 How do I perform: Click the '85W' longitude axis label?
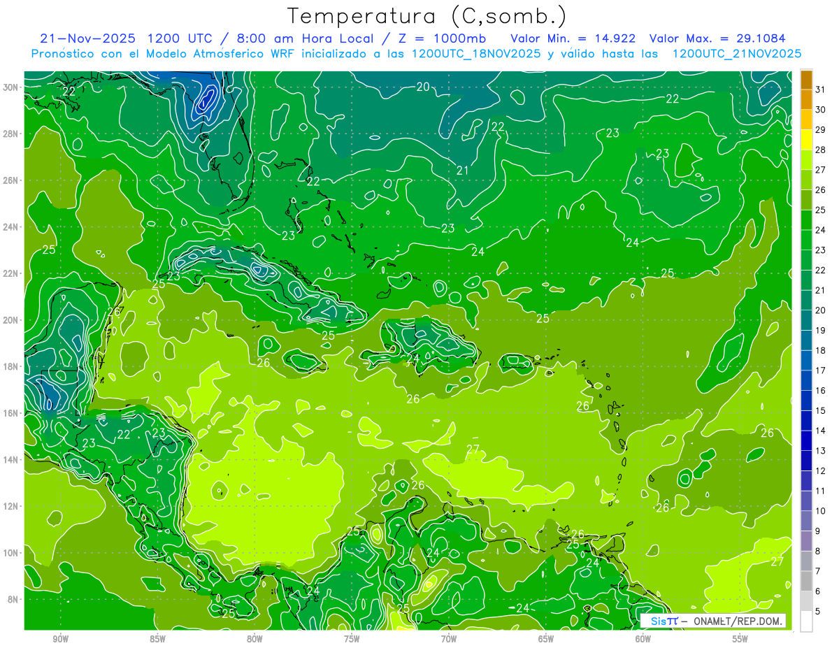click(x=157, y=639)
